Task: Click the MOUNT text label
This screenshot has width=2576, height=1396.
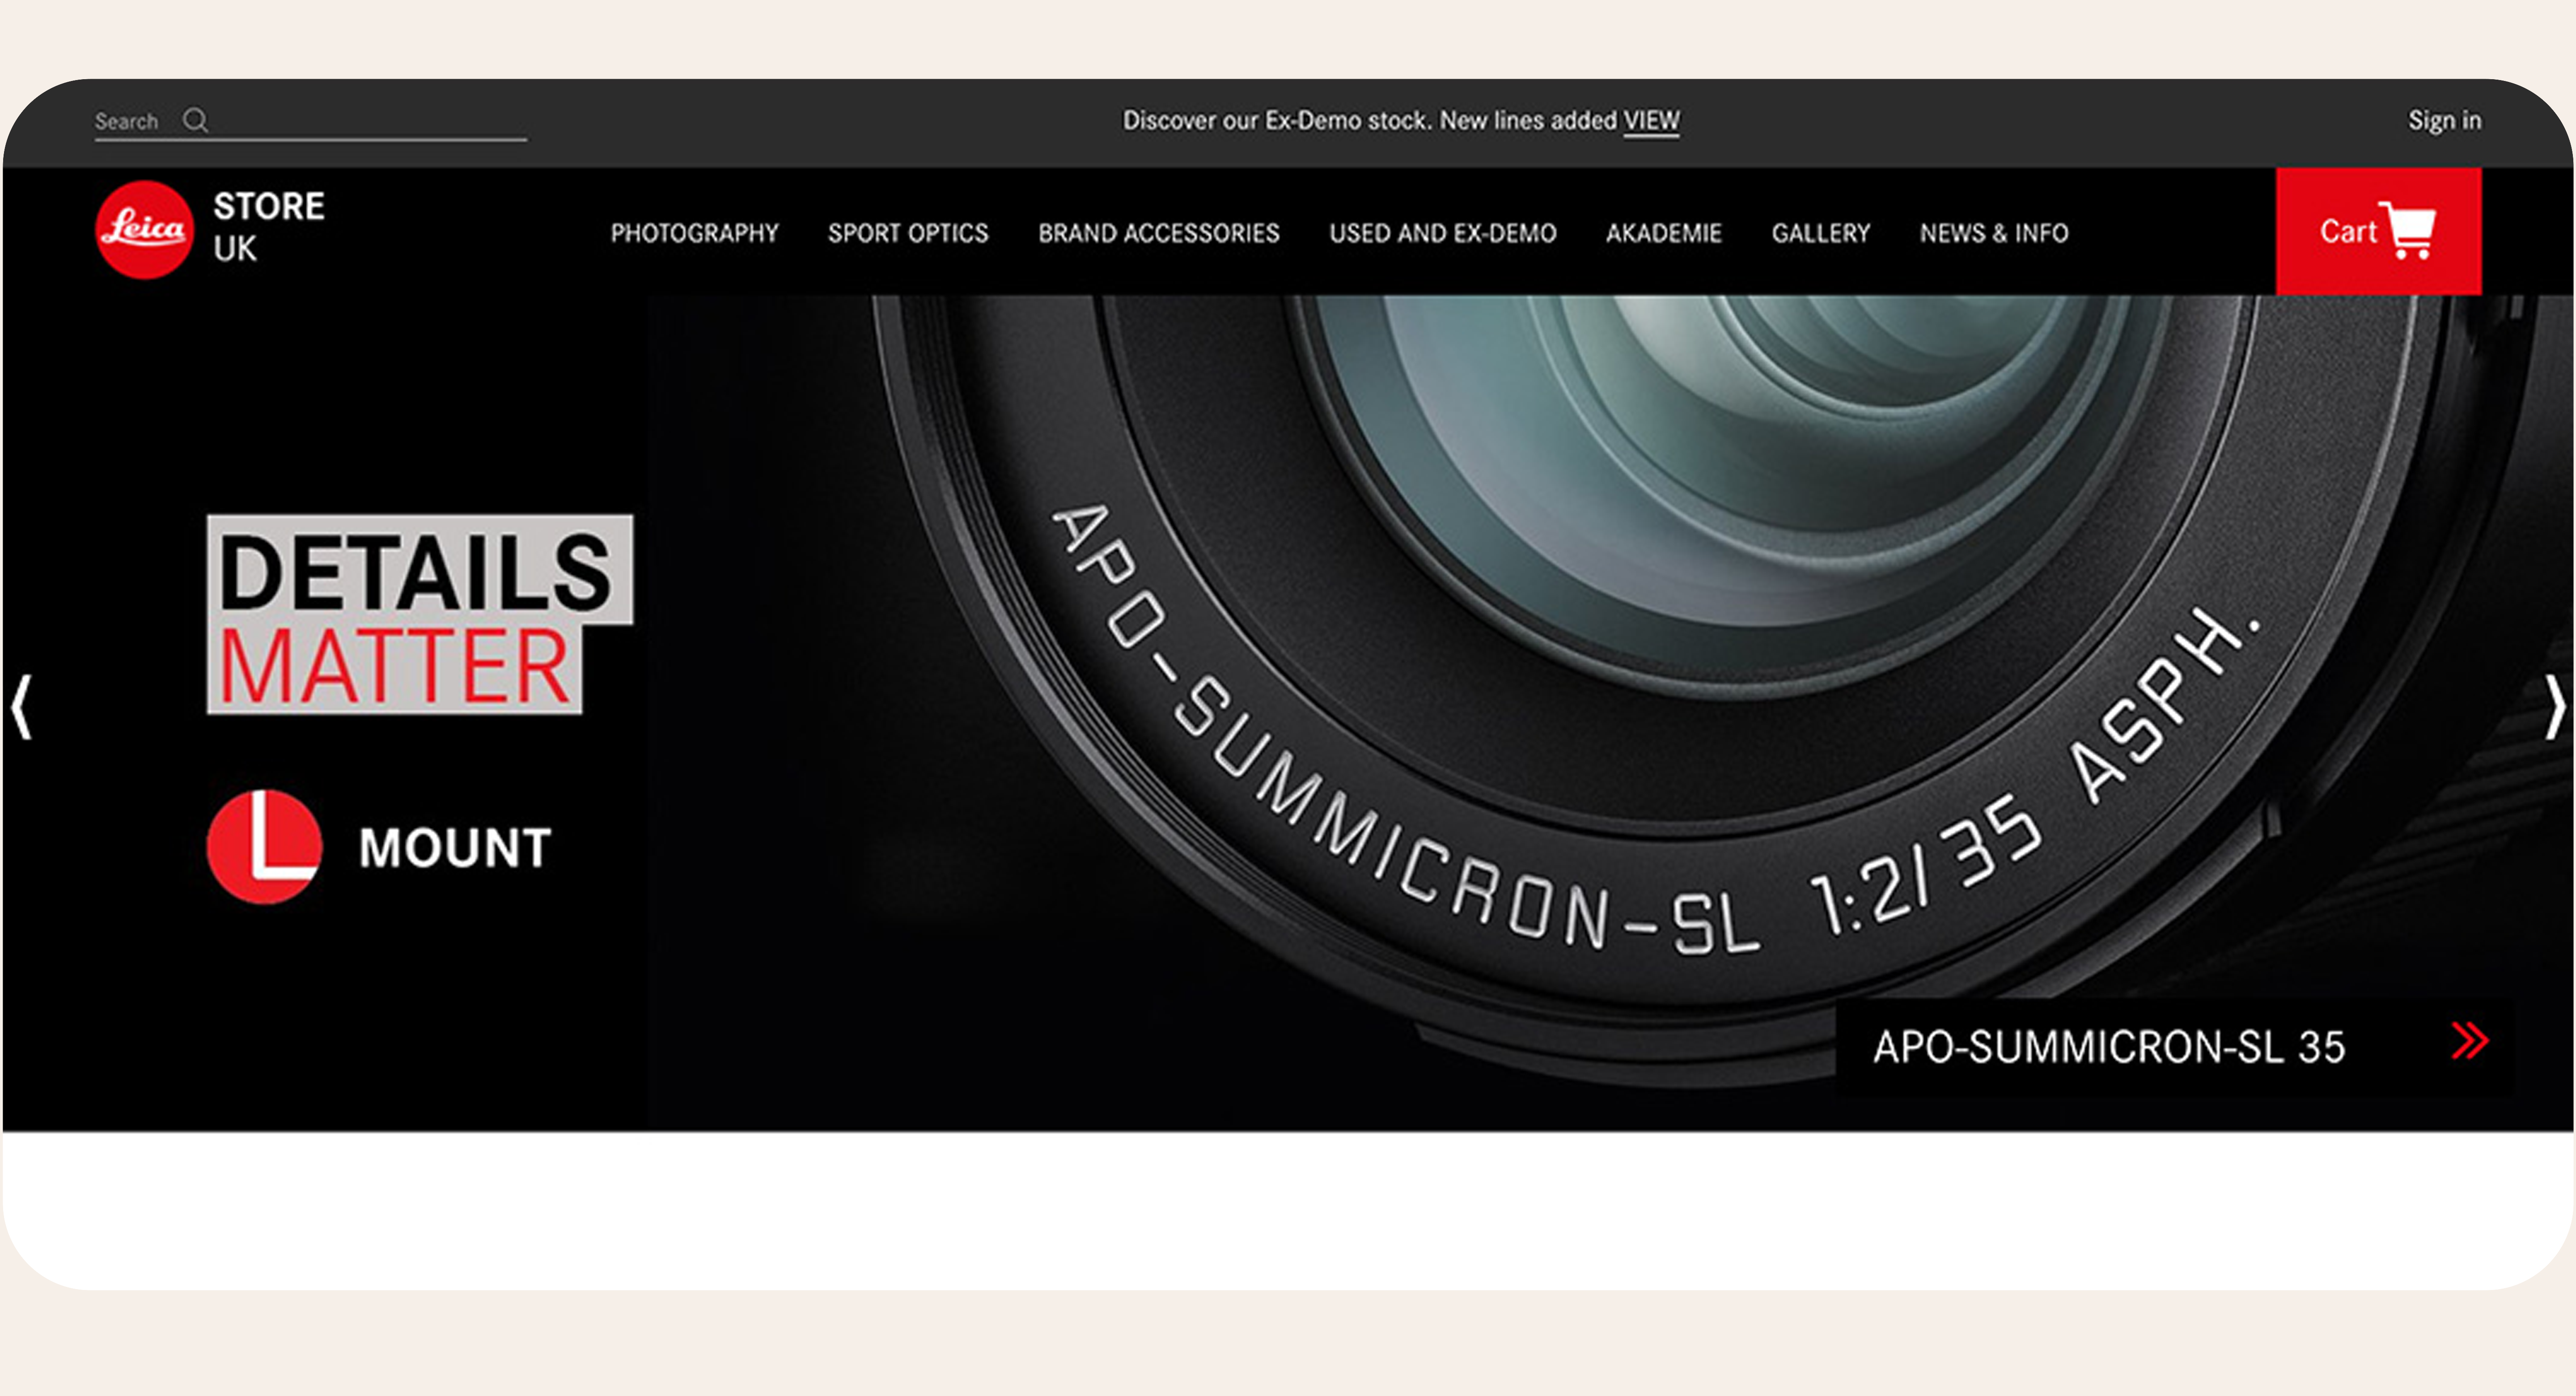Action: (x=455, y=848)
